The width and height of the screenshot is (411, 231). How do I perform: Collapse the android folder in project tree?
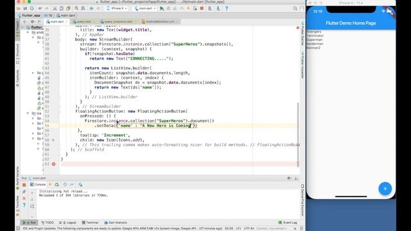click(x=28, y=32)
